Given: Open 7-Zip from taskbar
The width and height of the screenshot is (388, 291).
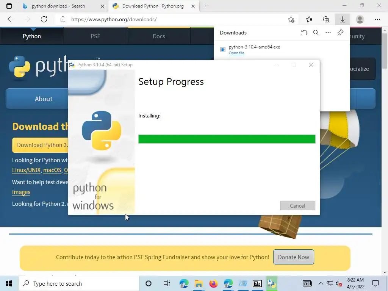Looking at the screenshot, I should pos(257,283).
